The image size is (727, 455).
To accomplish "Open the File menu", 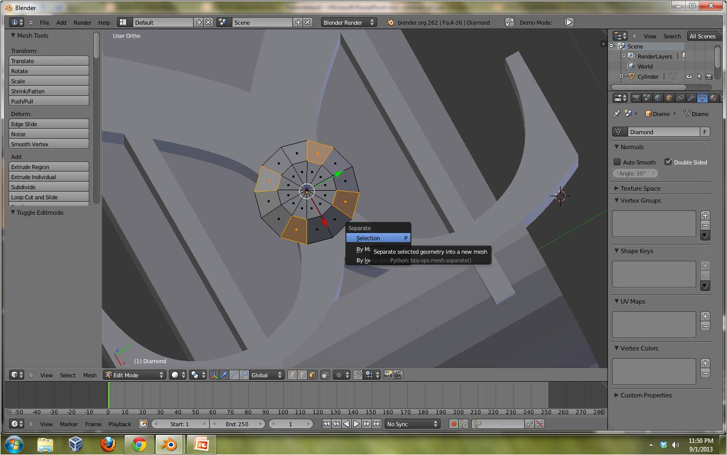I will click(44, 23).
